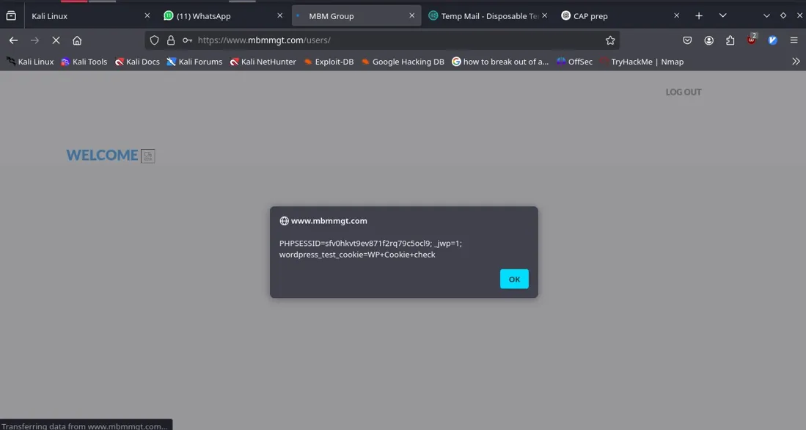Go to the Firefox home page icon

coord(77,40)
